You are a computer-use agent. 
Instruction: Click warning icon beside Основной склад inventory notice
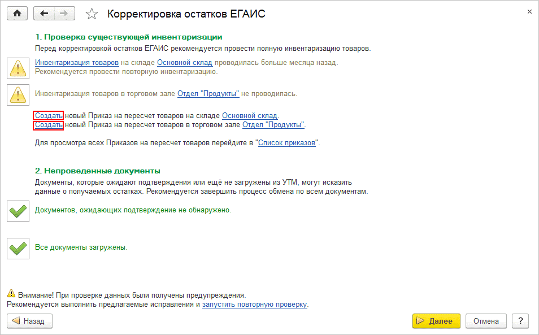tap(18, 68)
